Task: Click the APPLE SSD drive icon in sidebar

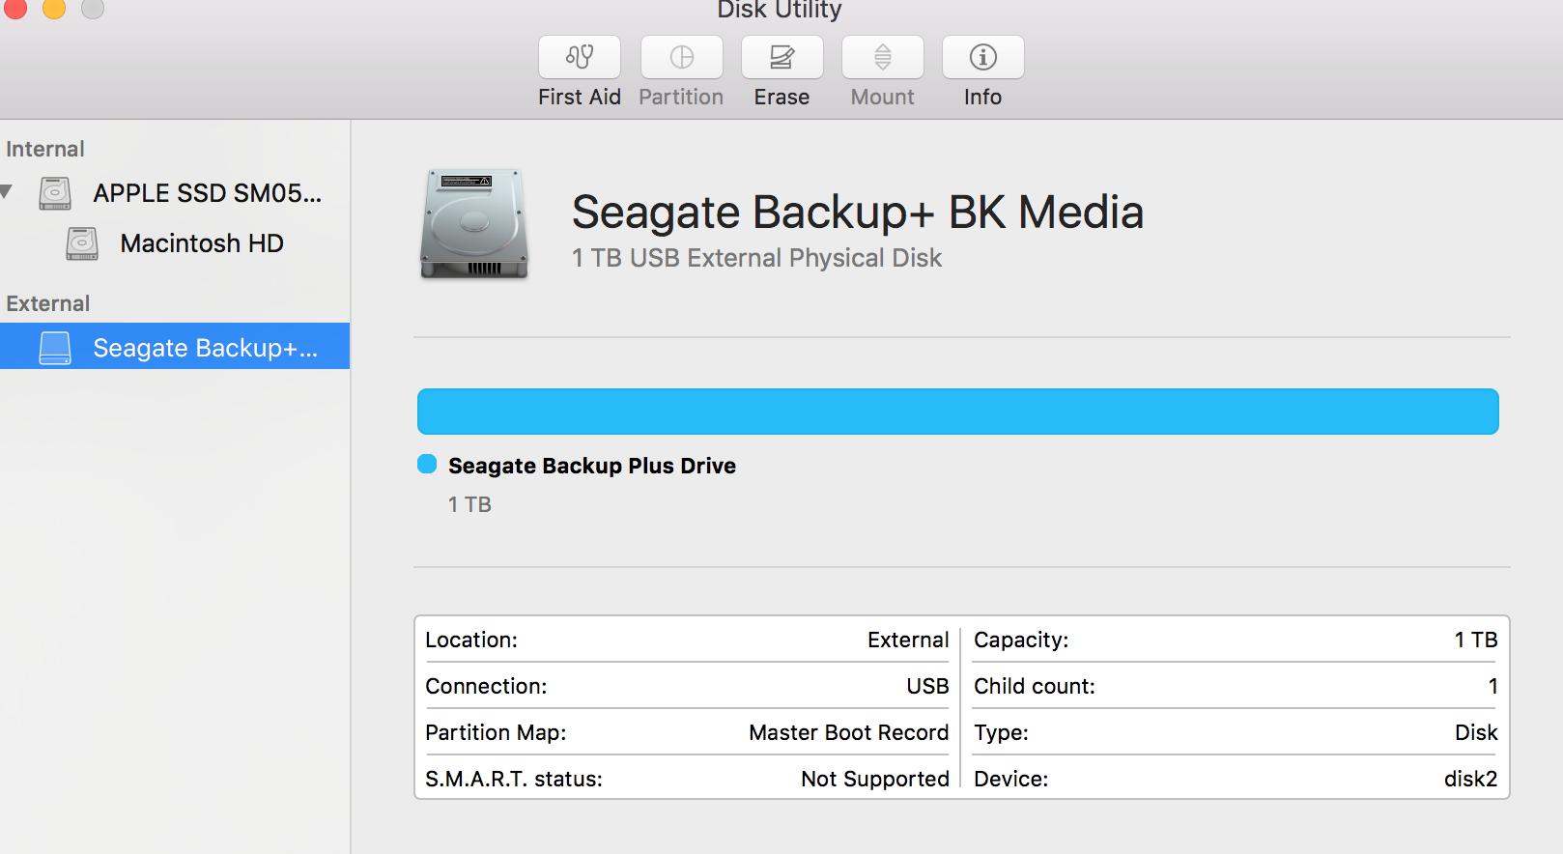Action: (x=55, y=193)
